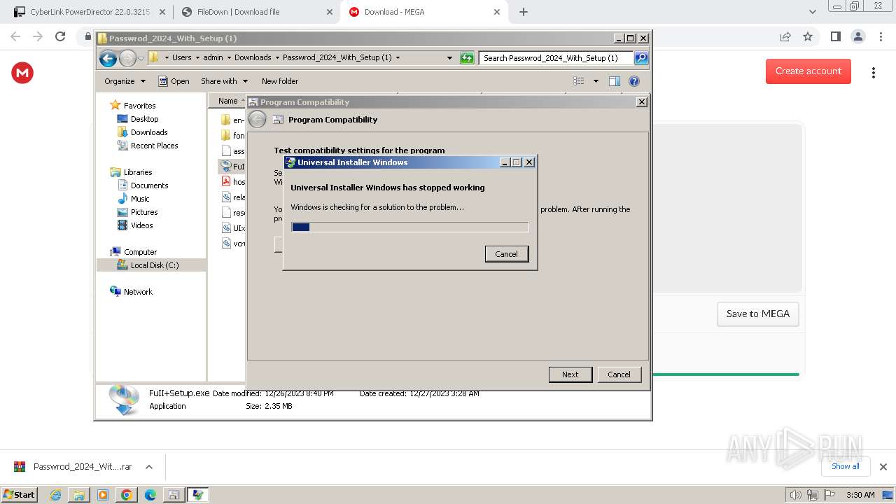The image size is (896, 504).
Task: Go back in Program Compatibility wizard
Action: pyautogui.click(x=258, y=120)
